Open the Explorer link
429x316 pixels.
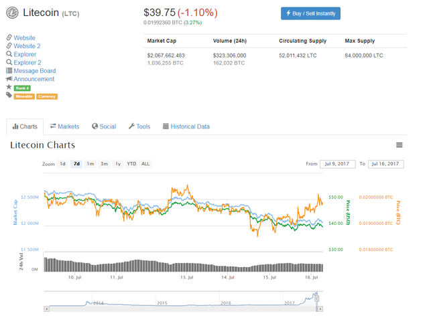tap(25, 54)
